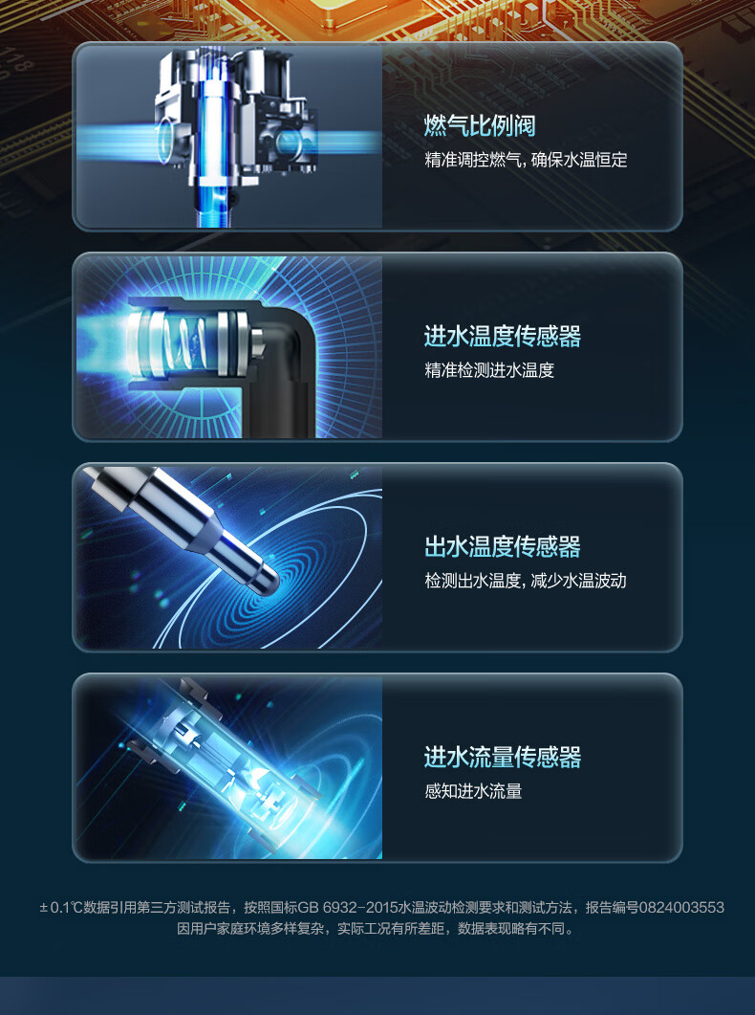Image resolution: width=755 pixels, height=1015 pixels.
Task: Select the 进水温度传感器 heading
Action: (x=503, y=336)
